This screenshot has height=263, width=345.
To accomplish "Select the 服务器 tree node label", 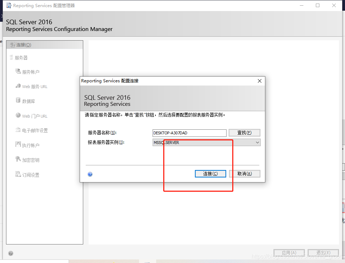I will [x=21, y=58].
